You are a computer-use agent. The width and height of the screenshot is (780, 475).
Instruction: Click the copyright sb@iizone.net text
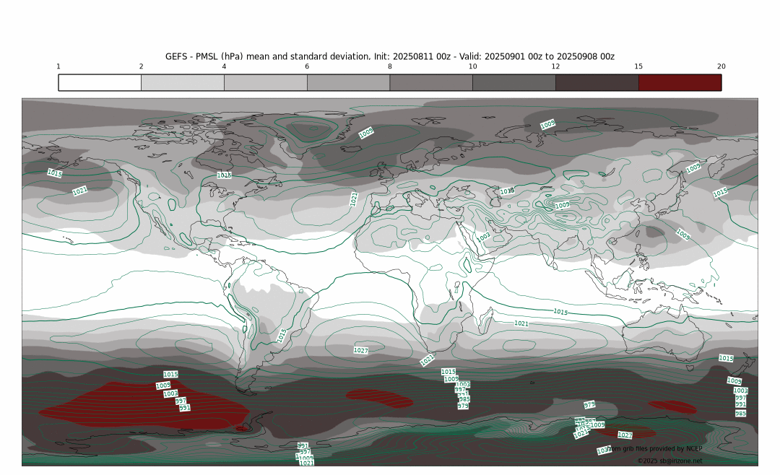(669, 461)
